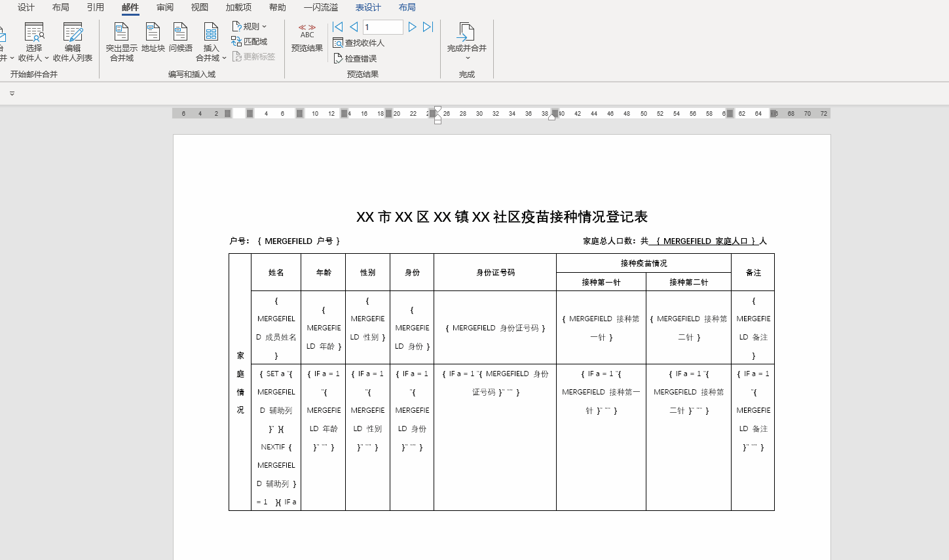The height and width of the screenshot is (560, 949).
Task: Open the customize quick access toolbar arrow
Action: [x=12, y=94]
